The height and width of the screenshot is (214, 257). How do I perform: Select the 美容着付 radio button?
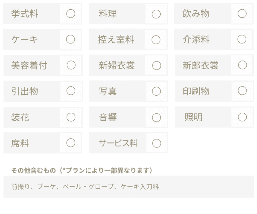coord(71,65)
